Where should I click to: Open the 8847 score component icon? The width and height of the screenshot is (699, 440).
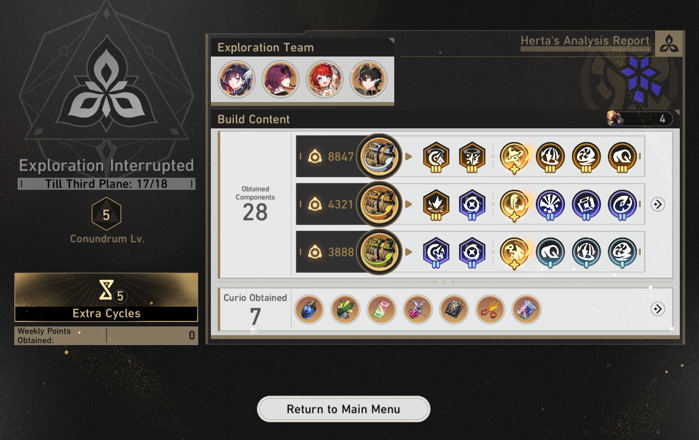[379, 157]
